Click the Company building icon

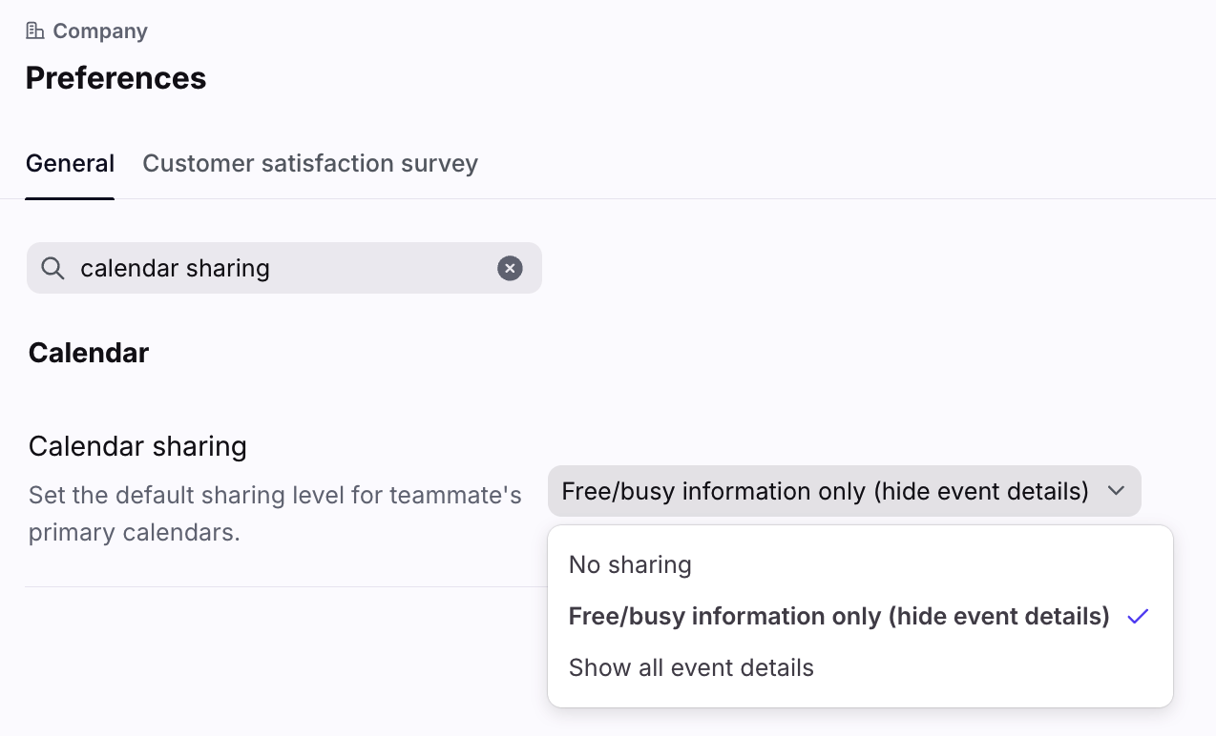pyautogui.click(x=35, y=31)
